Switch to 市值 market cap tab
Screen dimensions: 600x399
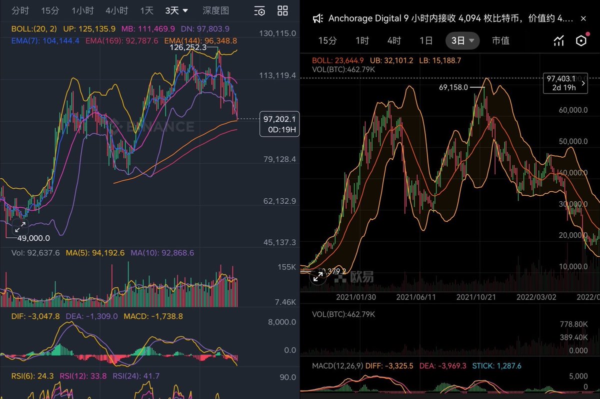coord(500,41)
